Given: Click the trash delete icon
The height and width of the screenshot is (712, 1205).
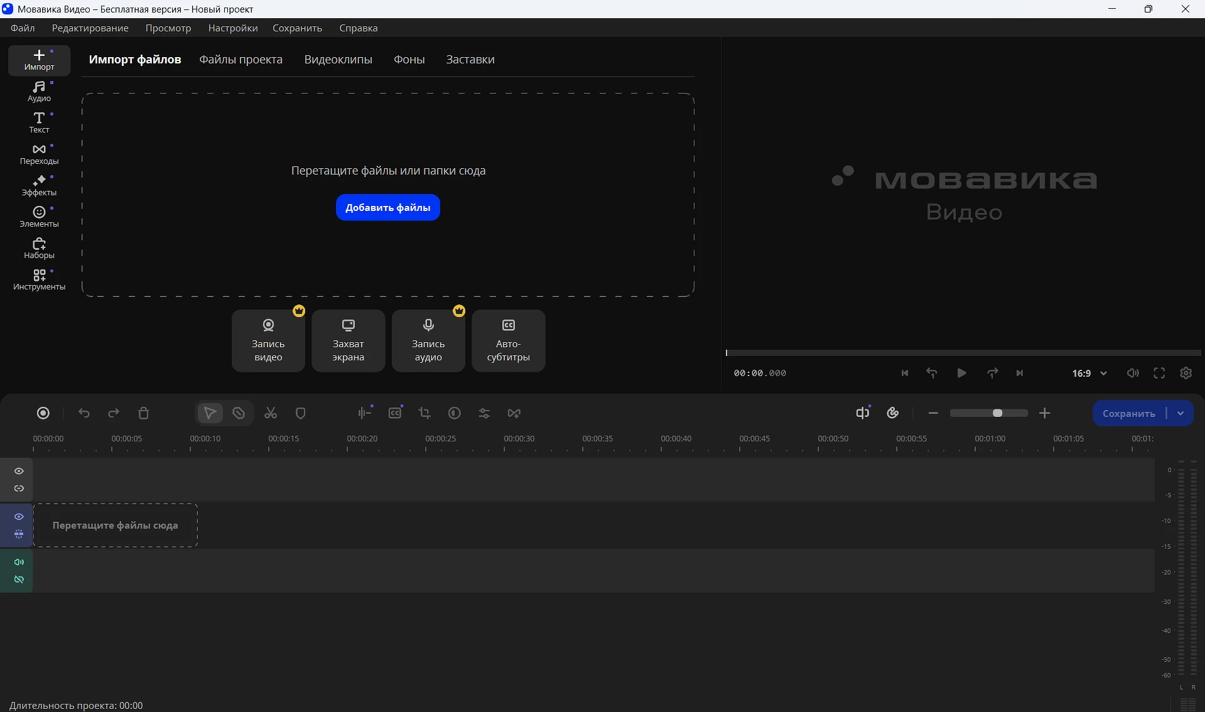Looking at the screenshot, I should 143,413.
